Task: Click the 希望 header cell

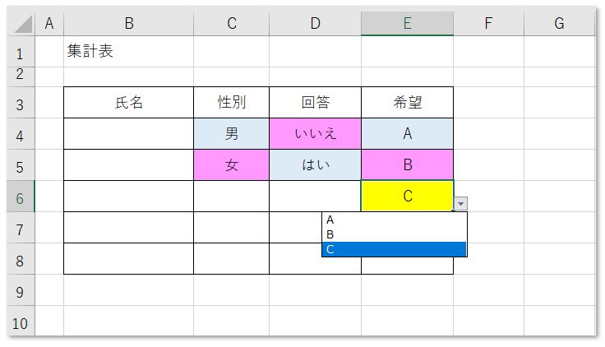Action: coord(407,102)
